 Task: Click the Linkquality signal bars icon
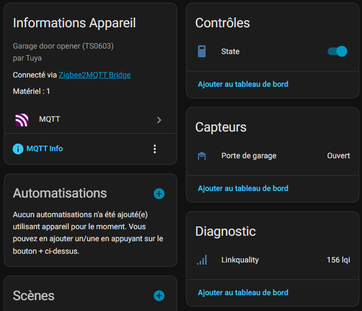pyautogui.click(x=202, y=260)
